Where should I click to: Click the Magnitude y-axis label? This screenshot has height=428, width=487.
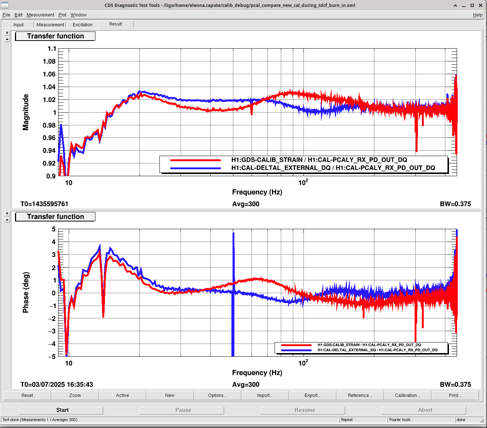click(26, 112)
